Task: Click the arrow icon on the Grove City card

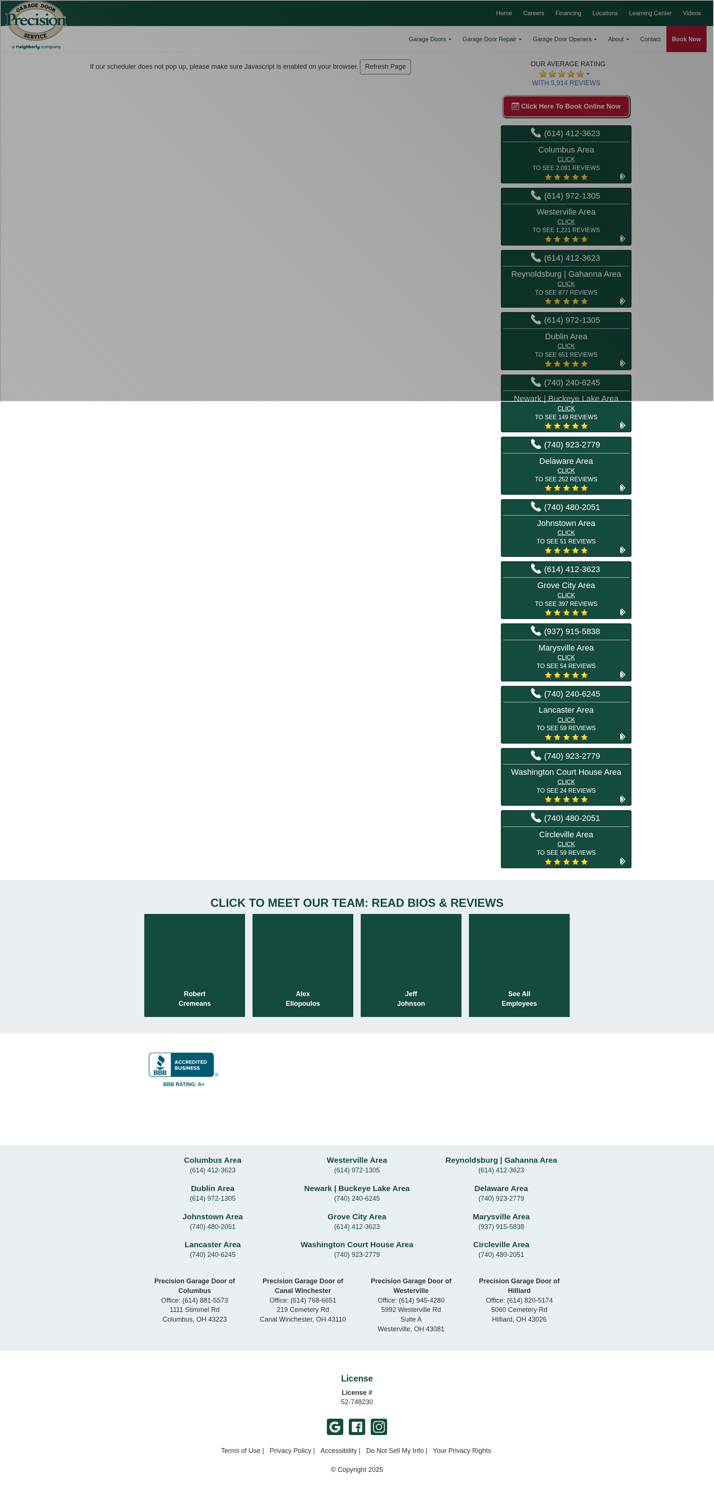Action: (623, 612)
